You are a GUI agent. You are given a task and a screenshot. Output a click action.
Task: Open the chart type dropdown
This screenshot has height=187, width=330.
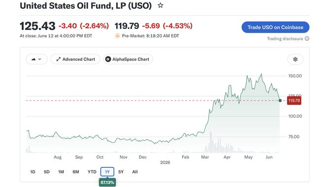click(36, 59)
